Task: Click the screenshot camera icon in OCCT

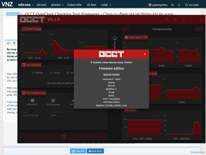Action: 175,19
